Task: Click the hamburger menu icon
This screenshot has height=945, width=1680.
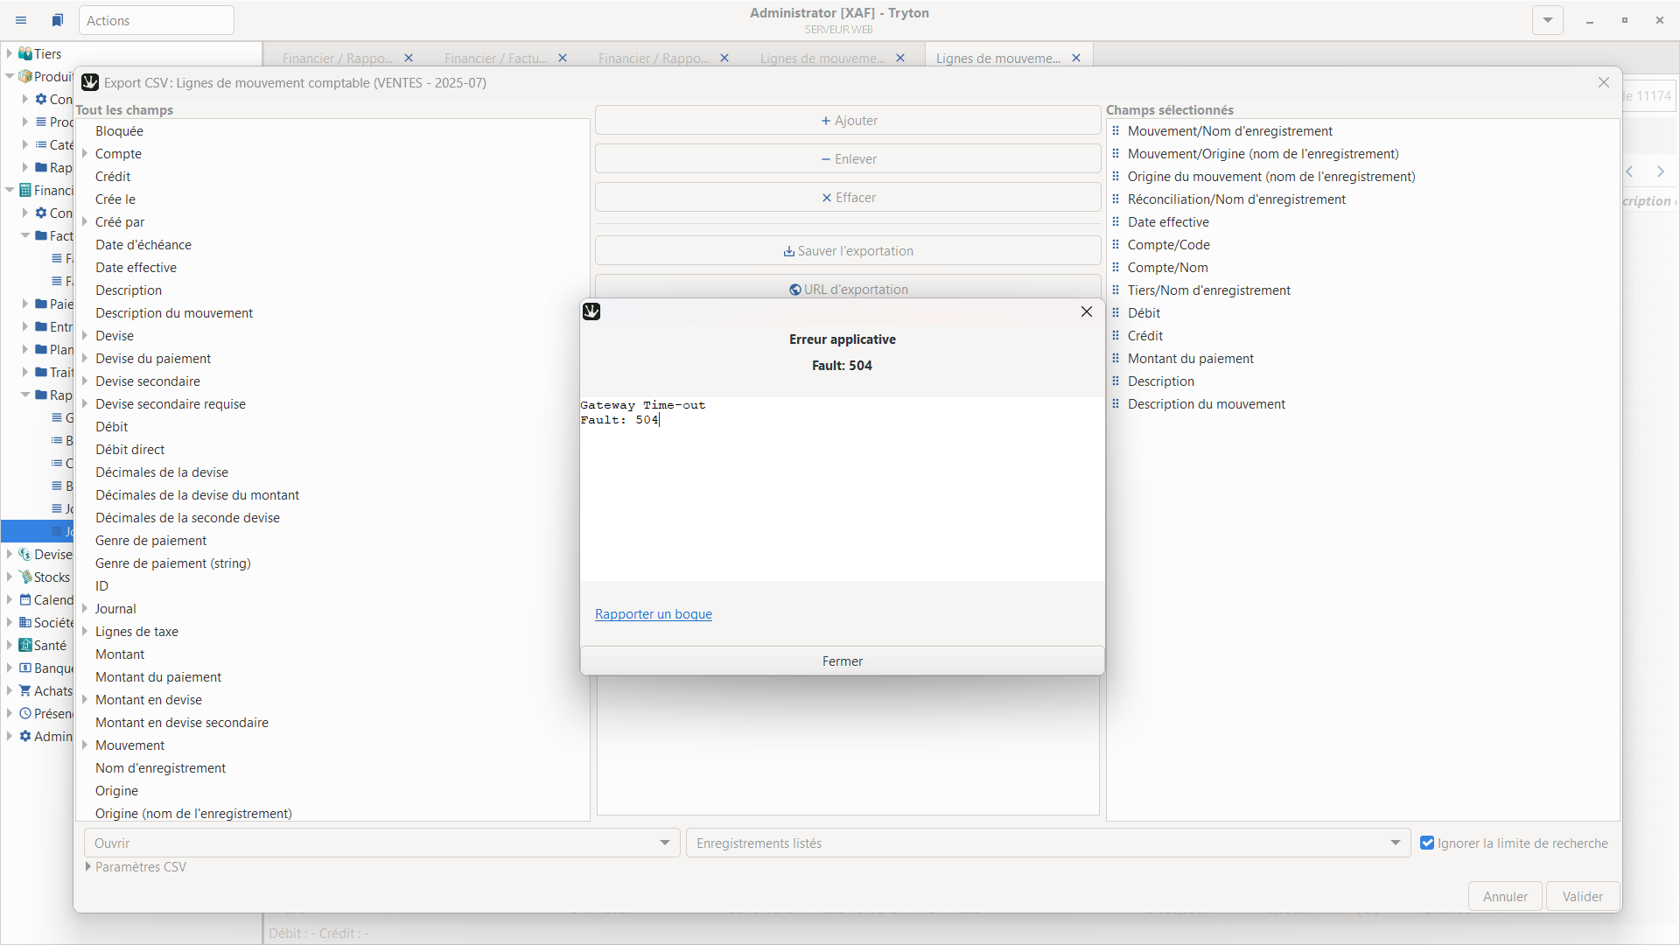Action: (21, 20)
